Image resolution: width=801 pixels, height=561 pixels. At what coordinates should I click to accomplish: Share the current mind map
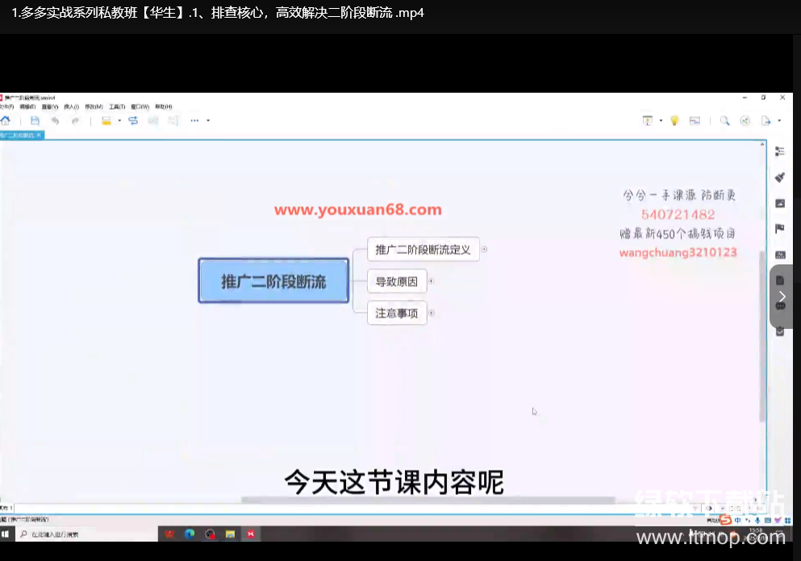(x=745, y=120)
